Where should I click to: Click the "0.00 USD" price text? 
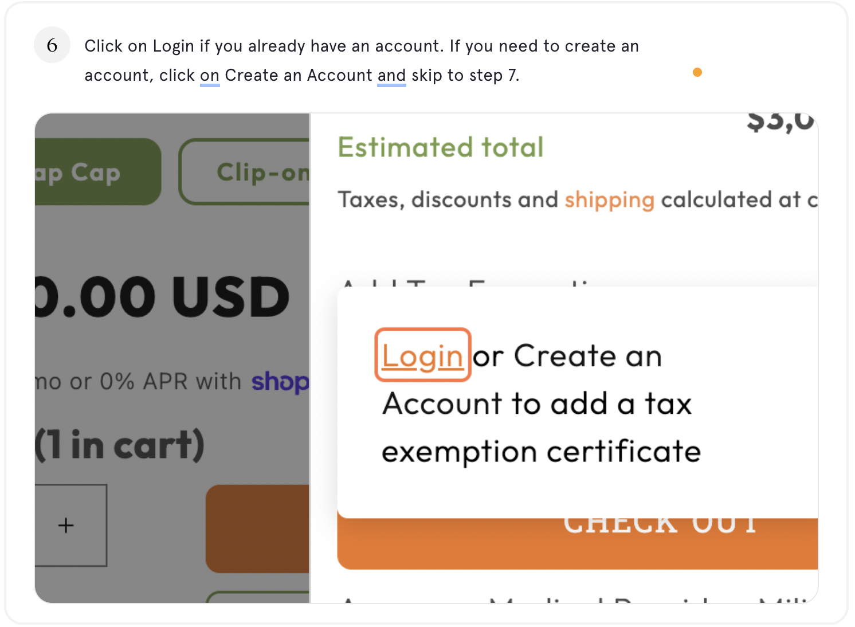[163, 297]
